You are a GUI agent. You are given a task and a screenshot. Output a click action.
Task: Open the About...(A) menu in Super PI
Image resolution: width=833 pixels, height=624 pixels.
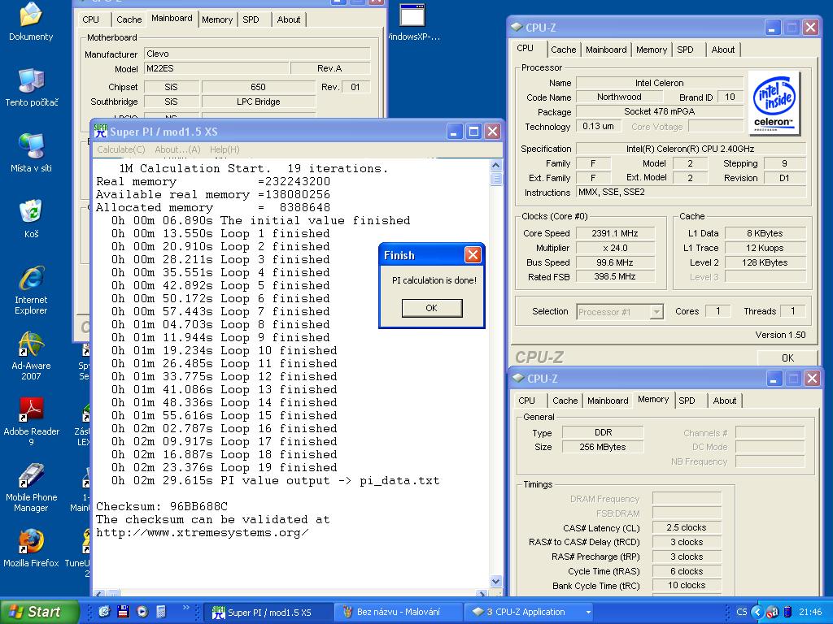click(x=177, y=149)
